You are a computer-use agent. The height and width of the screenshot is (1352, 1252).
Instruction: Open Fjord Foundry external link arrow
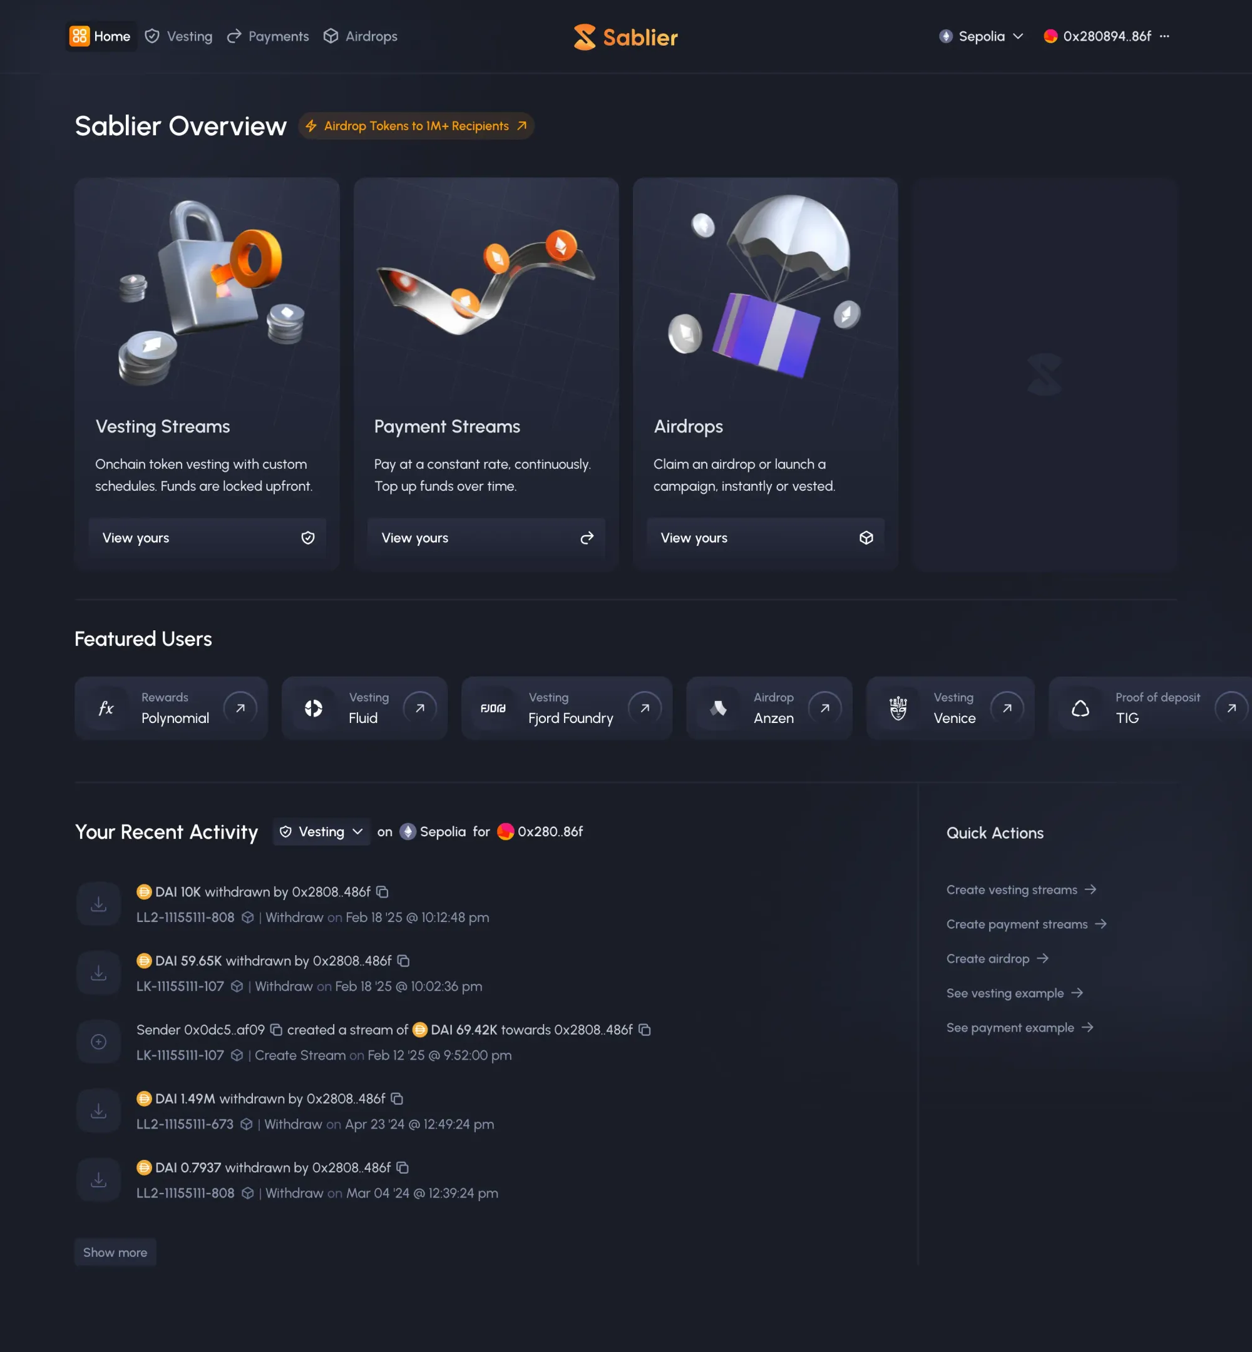point(645,708)
